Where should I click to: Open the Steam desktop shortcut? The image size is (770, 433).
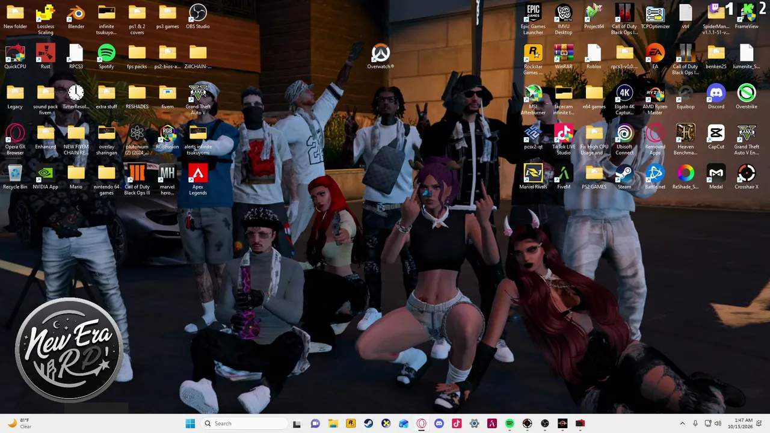click(x=624, y=177)
